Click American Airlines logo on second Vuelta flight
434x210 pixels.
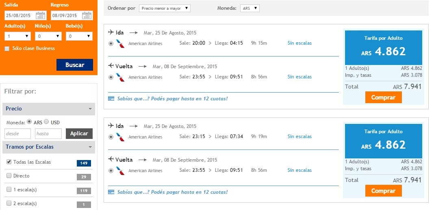coord(120,171)
